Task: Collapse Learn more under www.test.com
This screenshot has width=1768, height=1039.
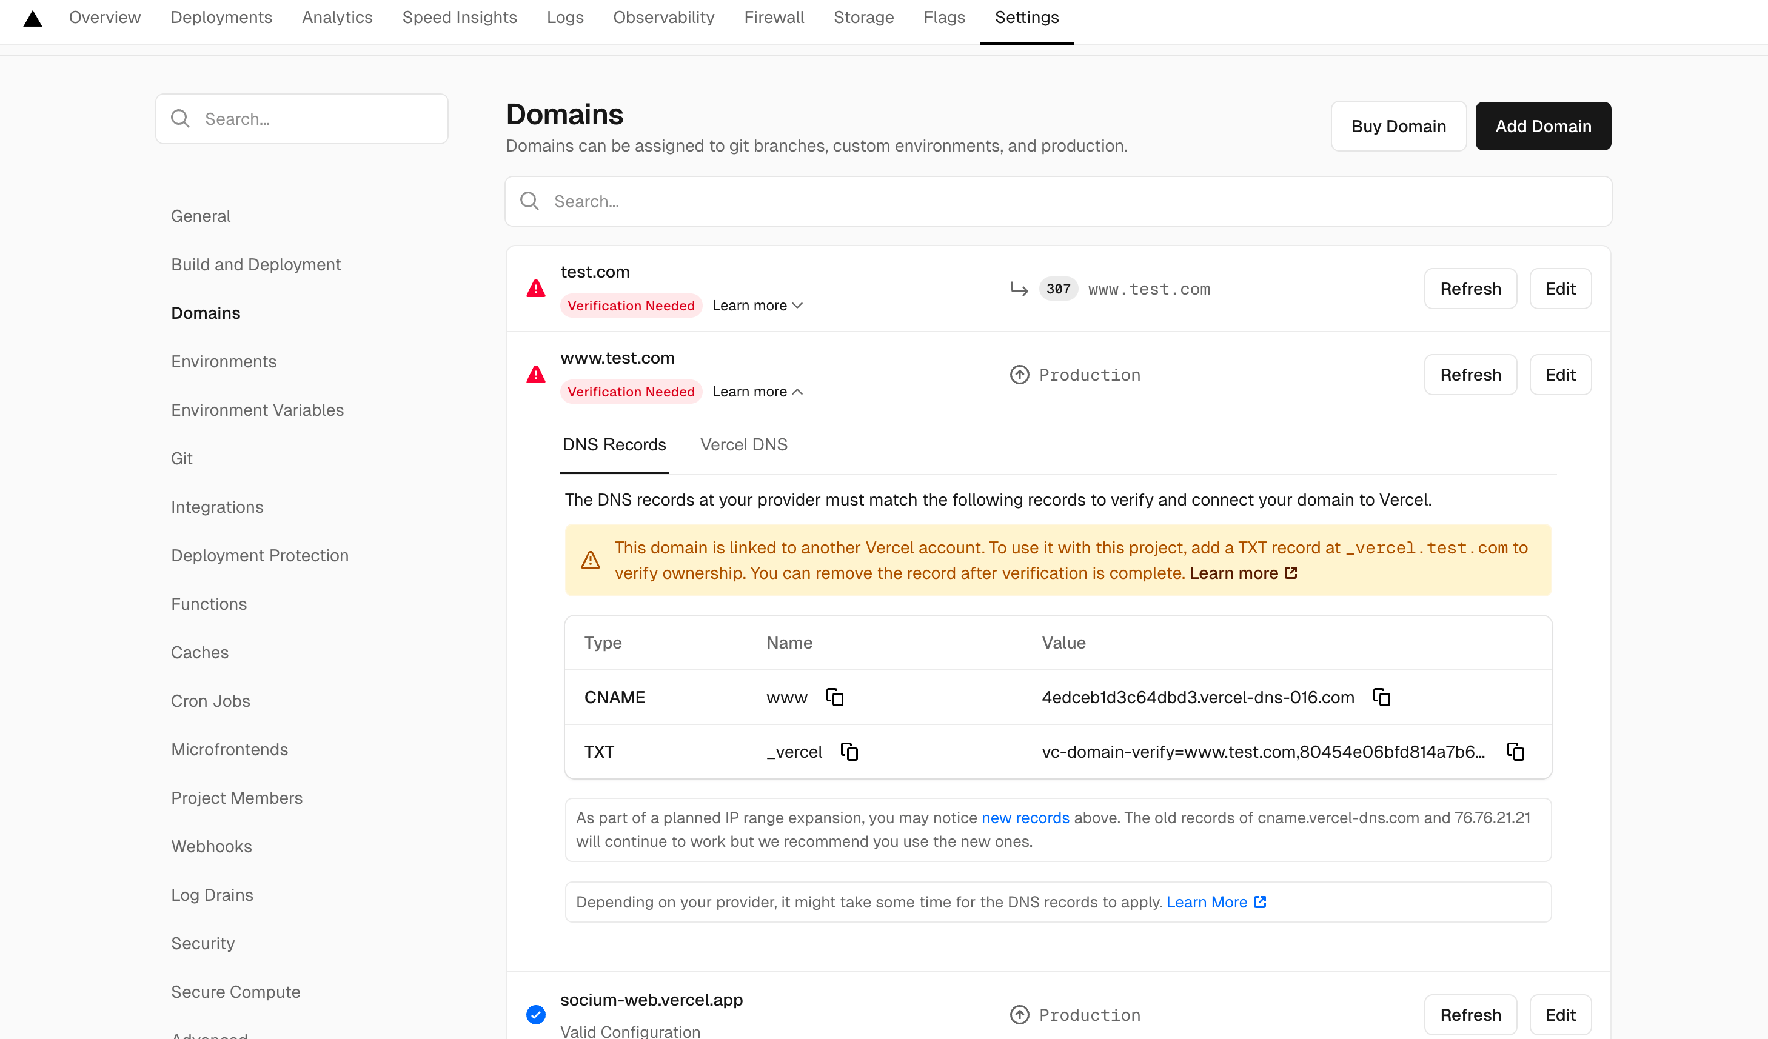Action: point(757,392)
